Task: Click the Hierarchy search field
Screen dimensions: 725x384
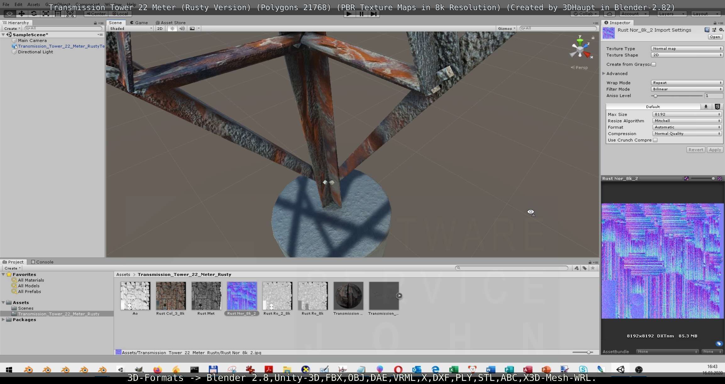Action: pos(63,28)
